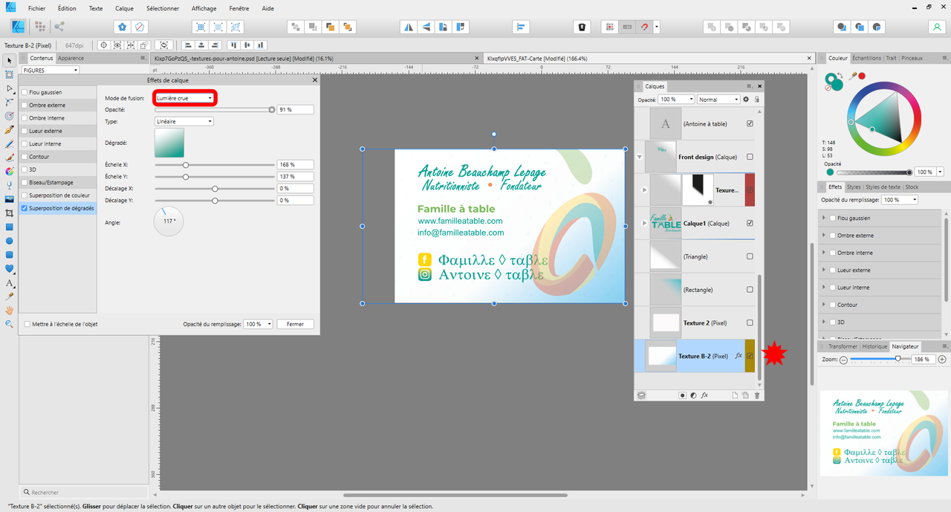Select the Ellipse shape tool
The image size is (951, 512).
10,241
